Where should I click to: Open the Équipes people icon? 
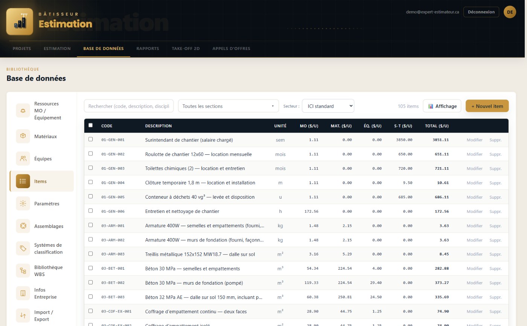[x=23, y=158]
